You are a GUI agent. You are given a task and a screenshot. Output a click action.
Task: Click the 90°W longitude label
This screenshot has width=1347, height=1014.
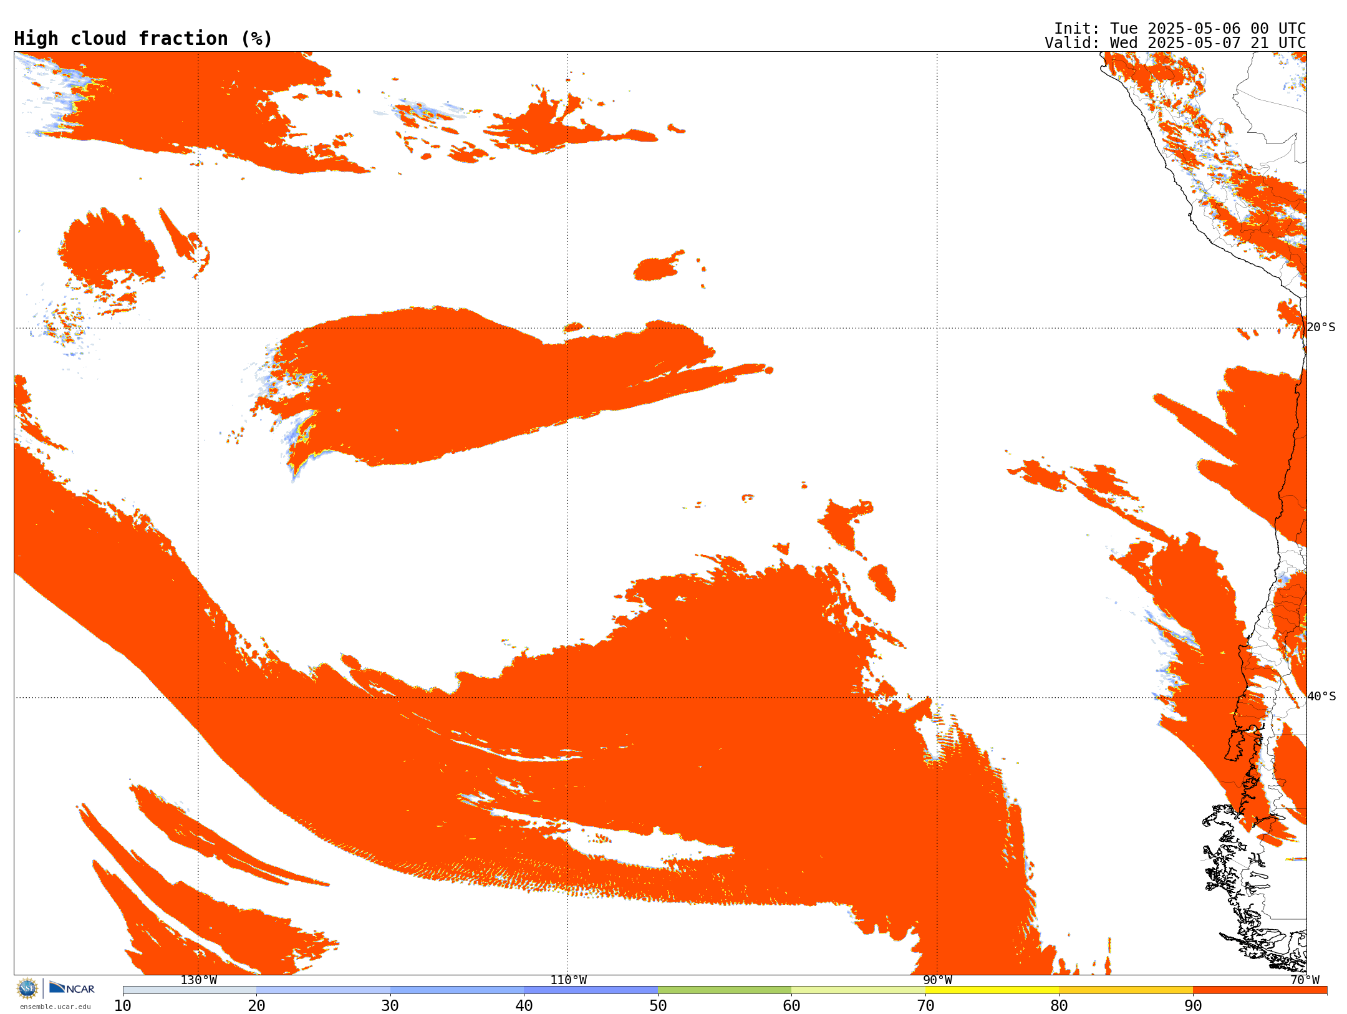pyautogui.click(x=938, y=980)
